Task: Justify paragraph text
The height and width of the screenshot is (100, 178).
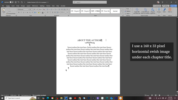Action: (x=55, y=12)
